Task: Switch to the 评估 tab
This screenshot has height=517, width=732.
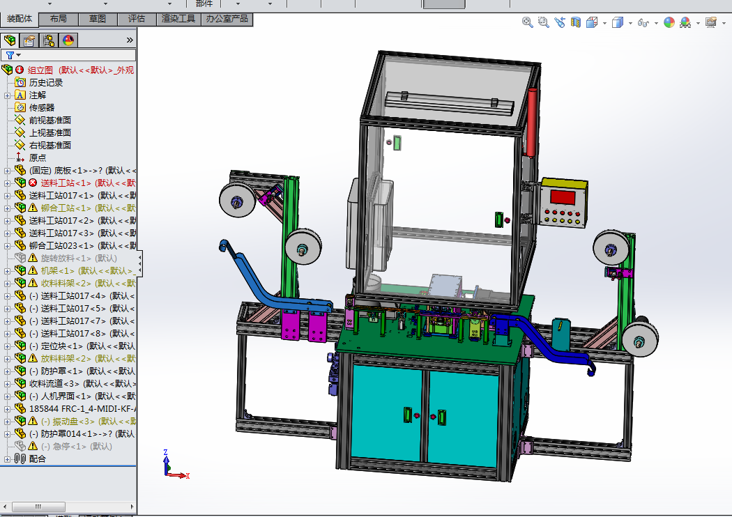Action: [137, 19]
